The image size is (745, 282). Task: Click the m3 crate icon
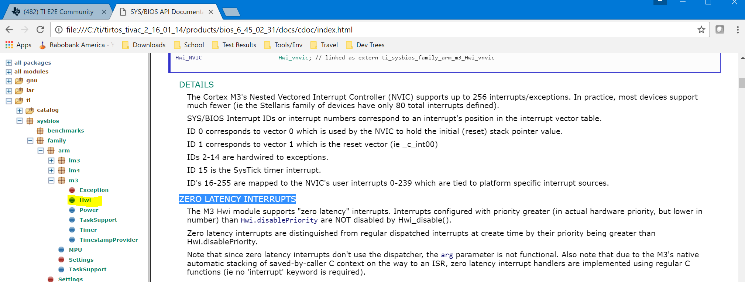62,180
